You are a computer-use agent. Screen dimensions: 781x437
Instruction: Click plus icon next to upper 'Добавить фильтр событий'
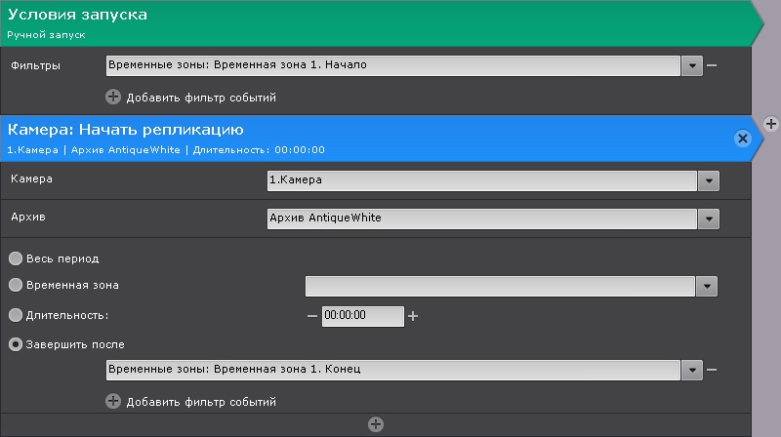tap(113, 98)
